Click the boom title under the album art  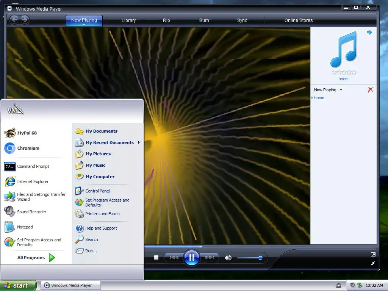[x=343, y=79]
